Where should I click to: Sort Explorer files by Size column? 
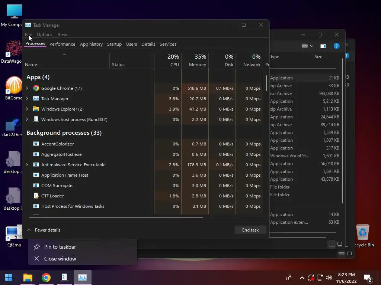(318, 57)
